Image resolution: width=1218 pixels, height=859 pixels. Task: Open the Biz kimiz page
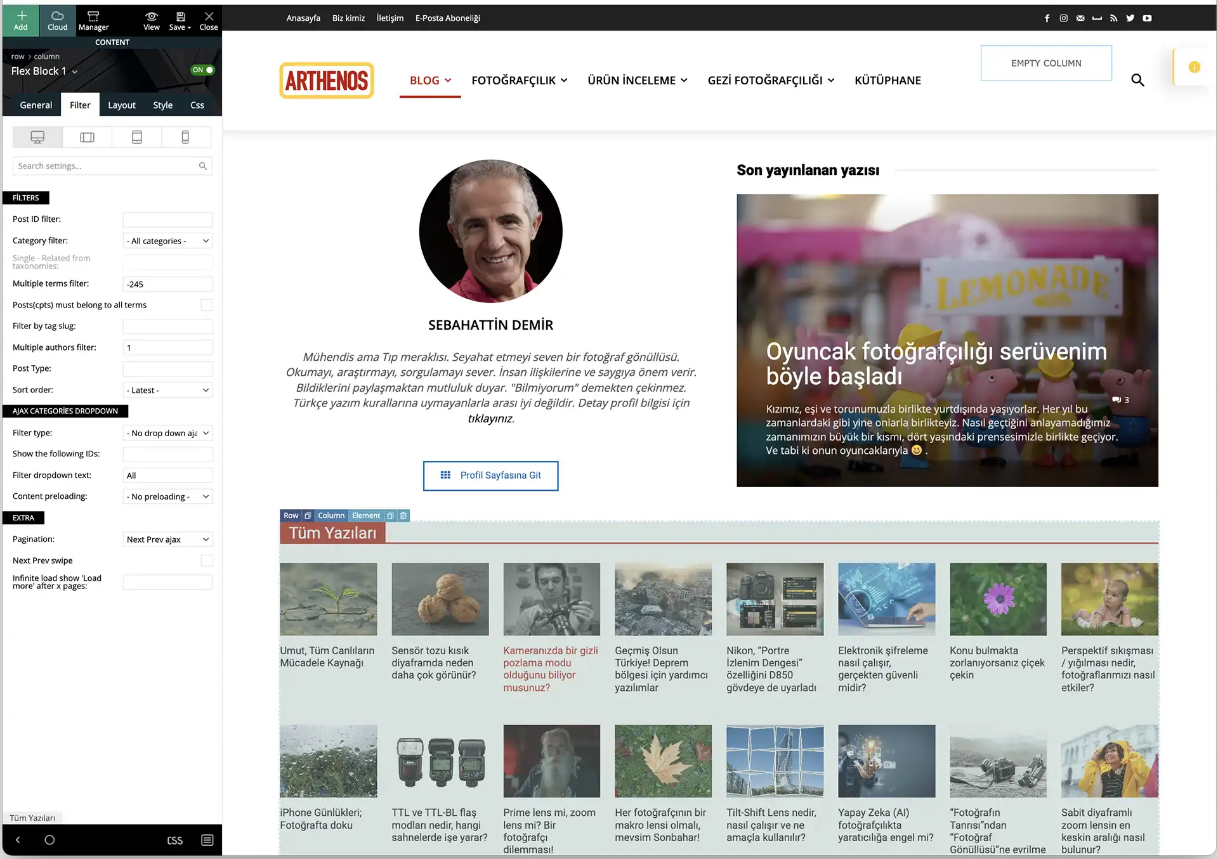click(x=348, y=18)
